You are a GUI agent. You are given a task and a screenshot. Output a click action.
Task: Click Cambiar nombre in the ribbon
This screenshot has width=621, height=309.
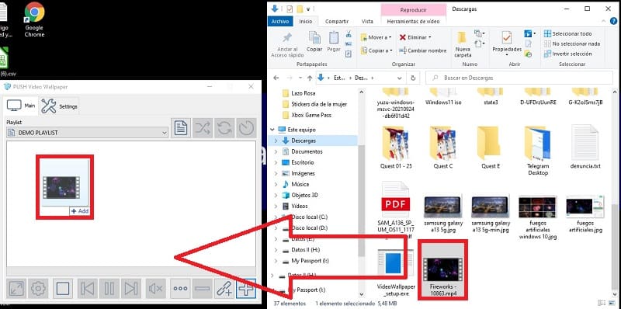tap(422, 50)
